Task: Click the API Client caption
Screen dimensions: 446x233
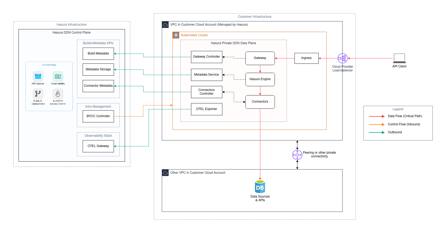Action: click(x=399, y=66)
